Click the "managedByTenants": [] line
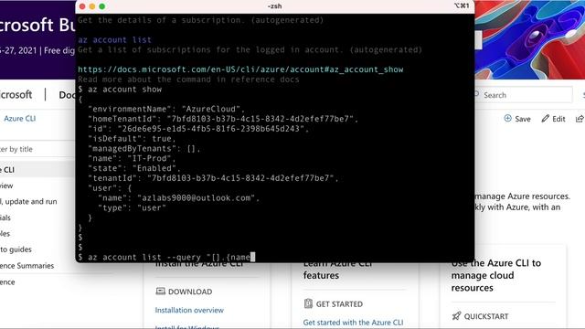The width and height of the screenshot is (585, 329). [144, 148]
